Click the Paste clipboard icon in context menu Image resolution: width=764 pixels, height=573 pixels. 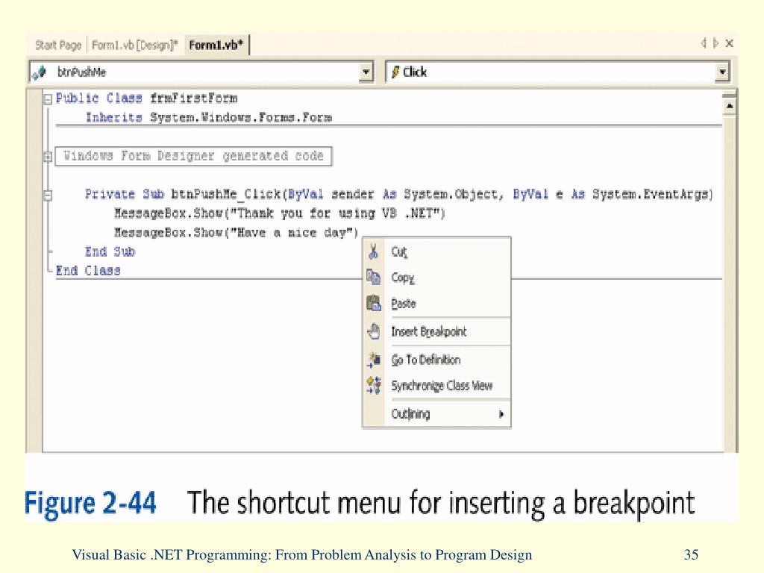374,303
